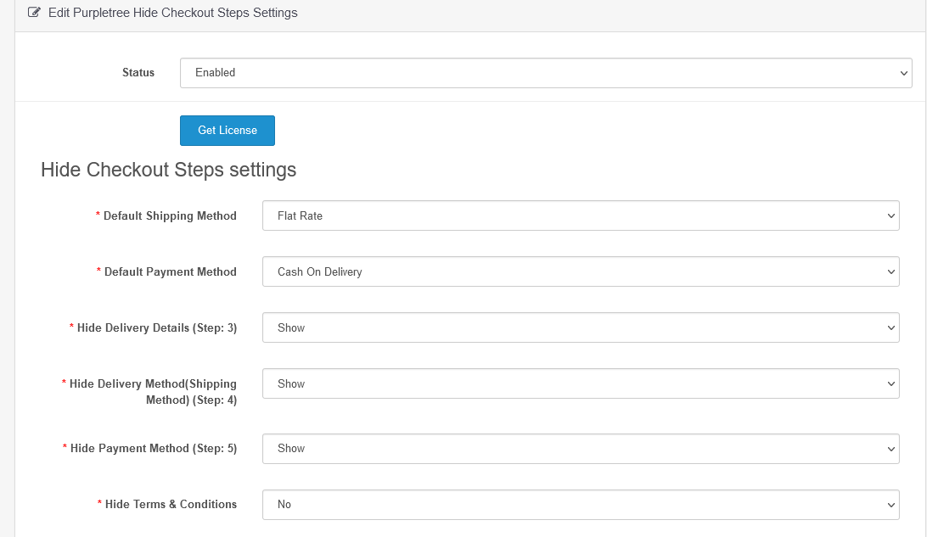
Task: Click the Hide Terms & Conditions label
Action: click(x=171, y=504)
